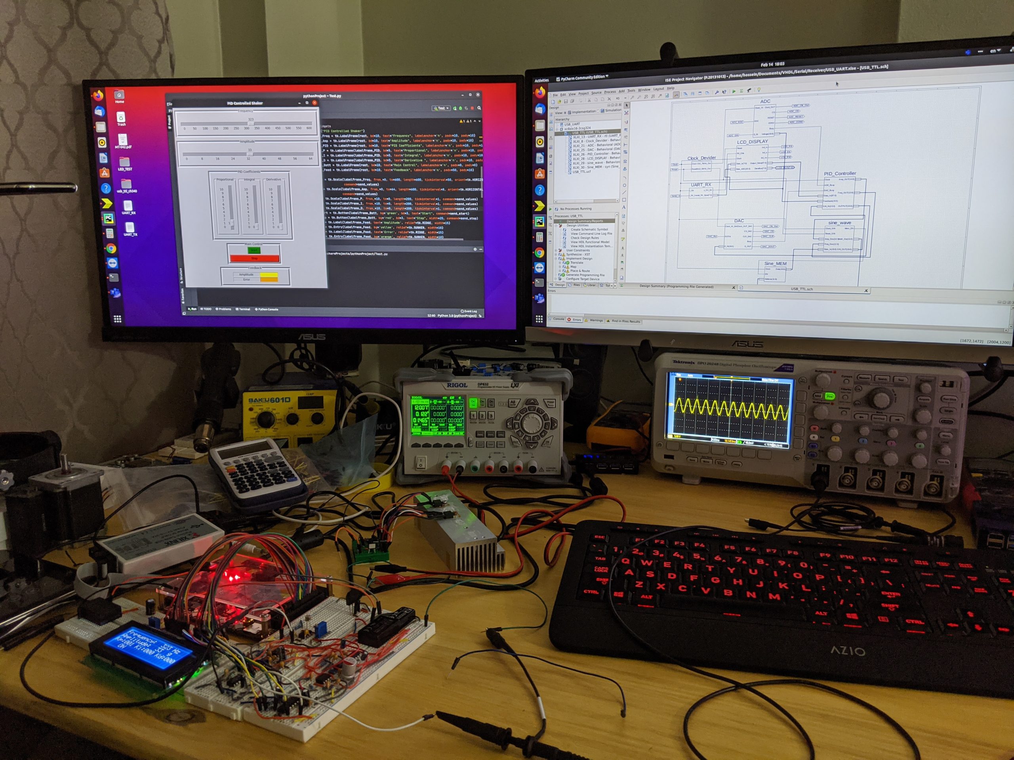Click the green Implement Top Module arrow in ISE toolbar
Image resolution: width=1014 pixels, height=760 pixels.
pyautogui.click(x=734, y=91)
